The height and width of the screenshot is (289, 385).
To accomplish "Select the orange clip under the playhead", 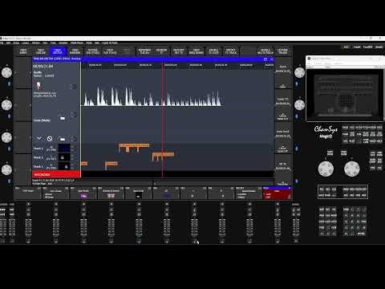I will pyautogui.click(x=163, y=156).
